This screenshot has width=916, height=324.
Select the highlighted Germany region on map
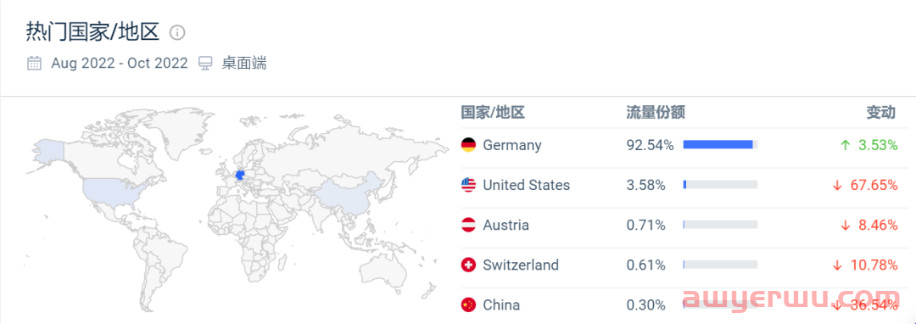click(240, 175)
